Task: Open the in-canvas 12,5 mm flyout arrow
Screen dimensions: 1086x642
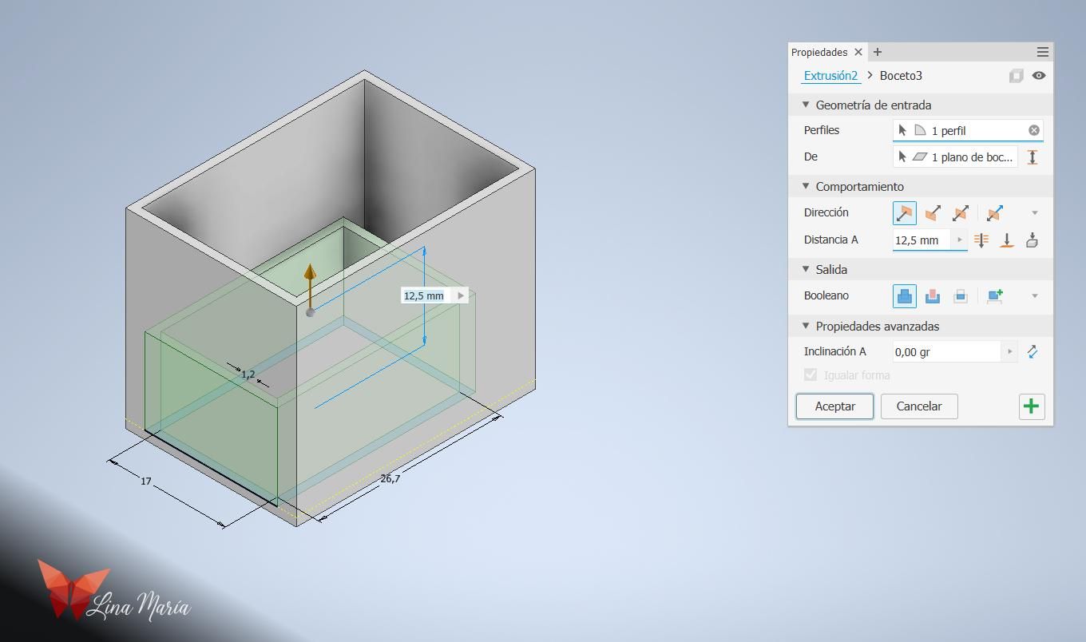Action: click(x=461, y=295)
